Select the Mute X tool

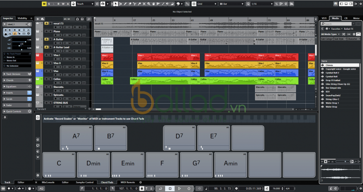pyautogui.click(x=144, y=4)
